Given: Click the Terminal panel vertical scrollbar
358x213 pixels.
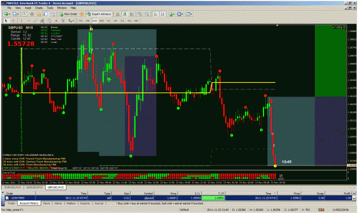Looking at the screenshot, I should pos(354,196).
